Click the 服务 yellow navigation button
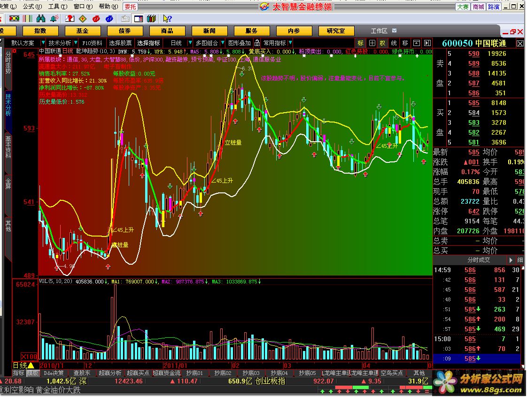The width and height of the screenshot is (527, 397). pyautogui.click(x=252, y=31)
